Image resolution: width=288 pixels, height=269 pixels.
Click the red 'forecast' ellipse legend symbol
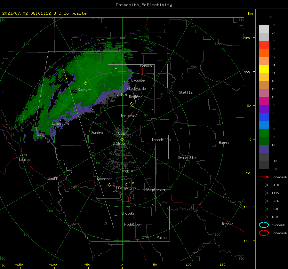point(264,233)
